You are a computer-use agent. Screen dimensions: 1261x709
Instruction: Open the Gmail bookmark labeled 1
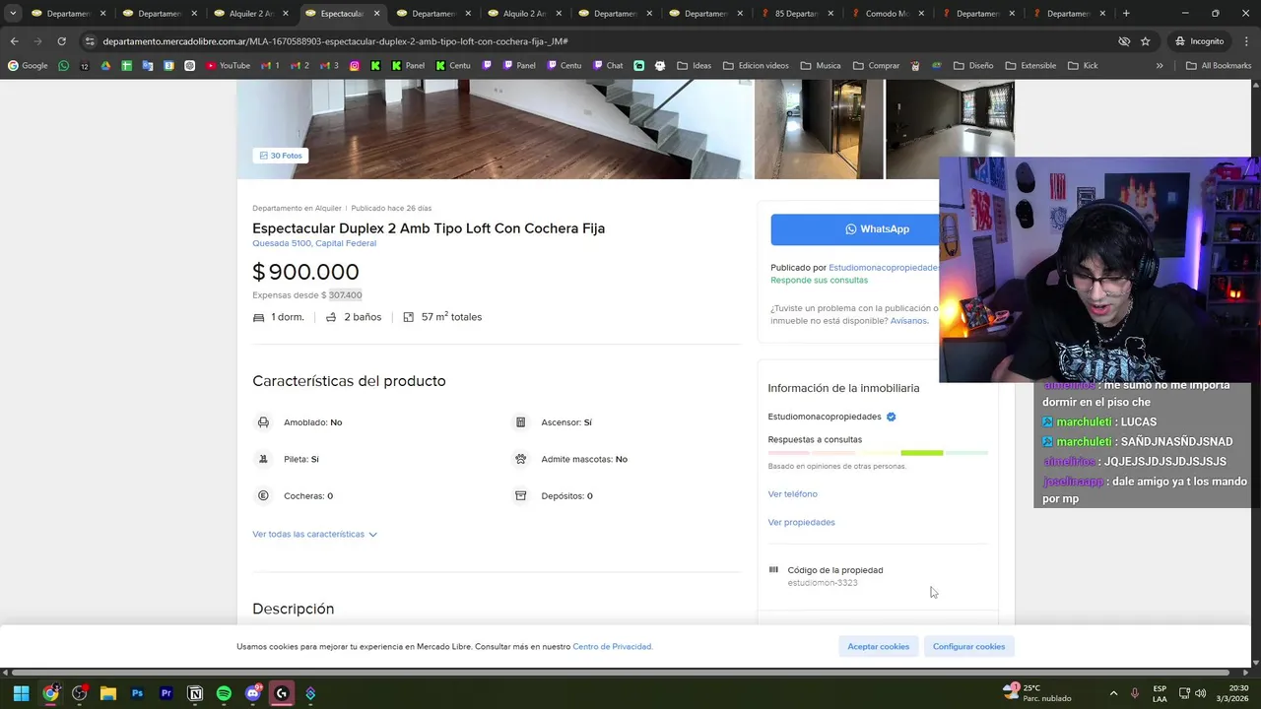pyautogui.click(x=270, y=66)
